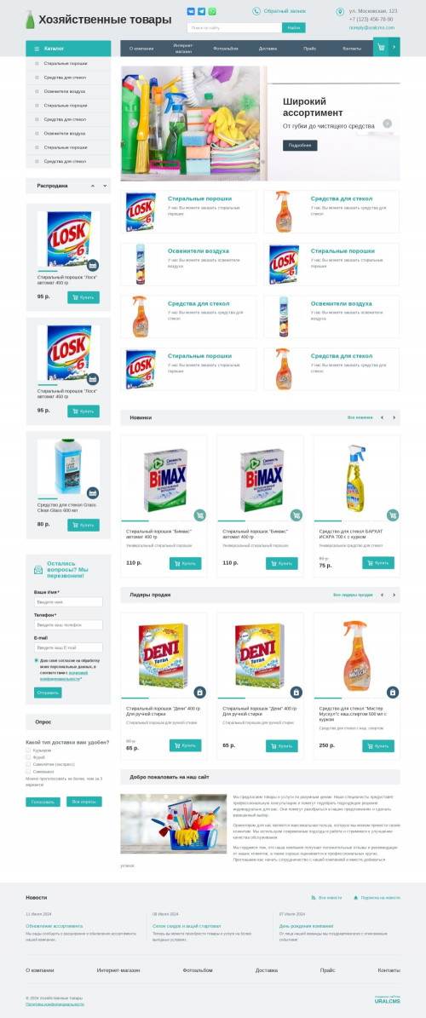Check the Самовывоз poll option

[x=28, y=771]
